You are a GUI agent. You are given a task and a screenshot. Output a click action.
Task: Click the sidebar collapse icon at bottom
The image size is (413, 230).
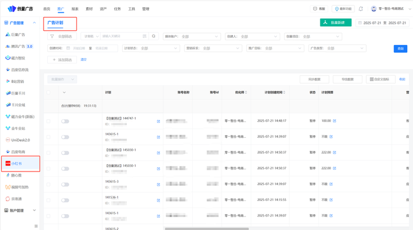point(36,226)
